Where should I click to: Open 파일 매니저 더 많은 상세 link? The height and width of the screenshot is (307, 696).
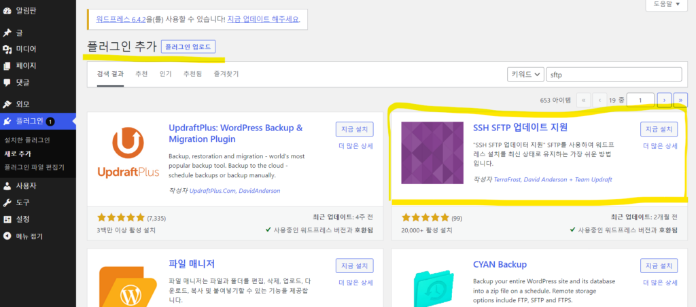coord(356,283)
